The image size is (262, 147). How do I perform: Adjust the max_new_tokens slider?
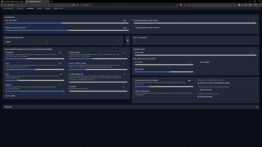coord(67,23)
